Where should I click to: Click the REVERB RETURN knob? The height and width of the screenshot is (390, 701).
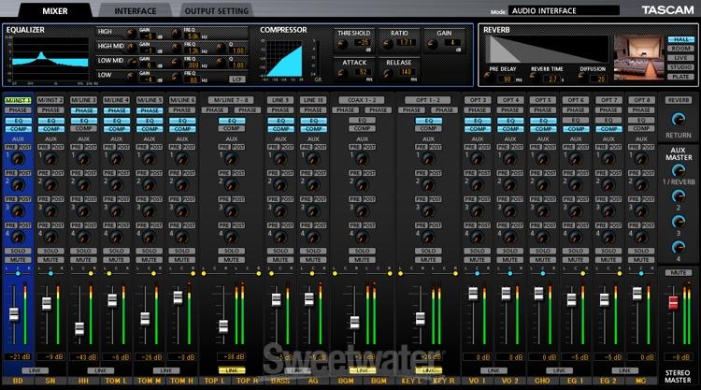tap(679, 119)
